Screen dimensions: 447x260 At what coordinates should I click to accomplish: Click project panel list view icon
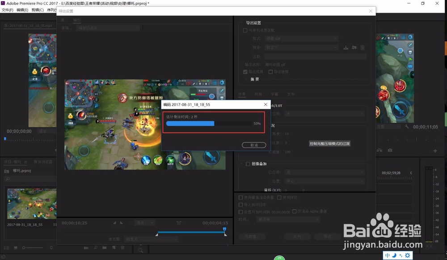coord(7,248)
